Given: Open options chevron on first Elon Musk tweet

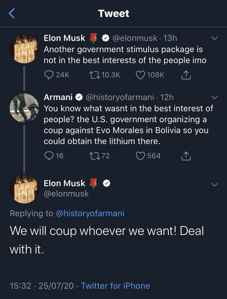Looking at the screenshot, I should coord(215,38).
